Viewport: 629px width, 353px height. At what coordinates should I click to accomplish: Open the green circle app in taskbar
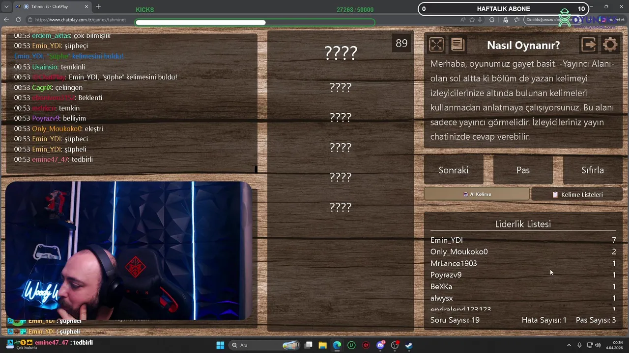tap(351, 345)
